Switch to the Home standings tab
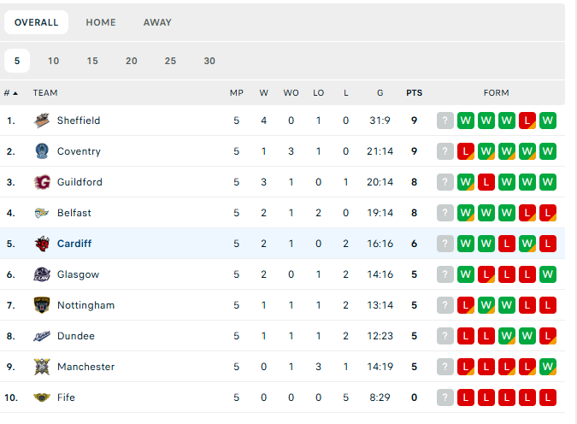This screenshot has width=577, height=424. [x=101, y=22]
